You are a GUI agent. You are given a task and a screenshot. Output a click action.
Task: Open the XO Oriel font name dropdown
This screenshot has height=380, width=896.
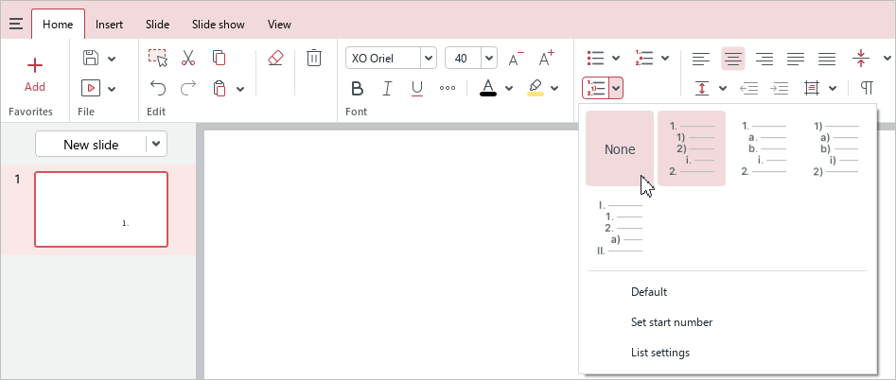tap(428, 59)
